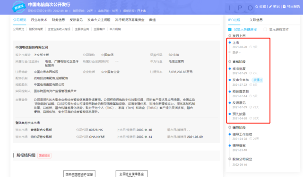Click registered capital 8,093,236.83万元
The image size is (303, 177).
[181, 72]
